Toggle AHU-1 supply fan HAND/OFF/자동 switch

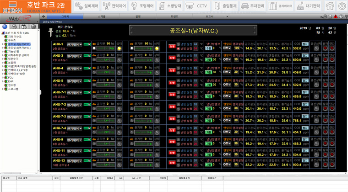106,48
